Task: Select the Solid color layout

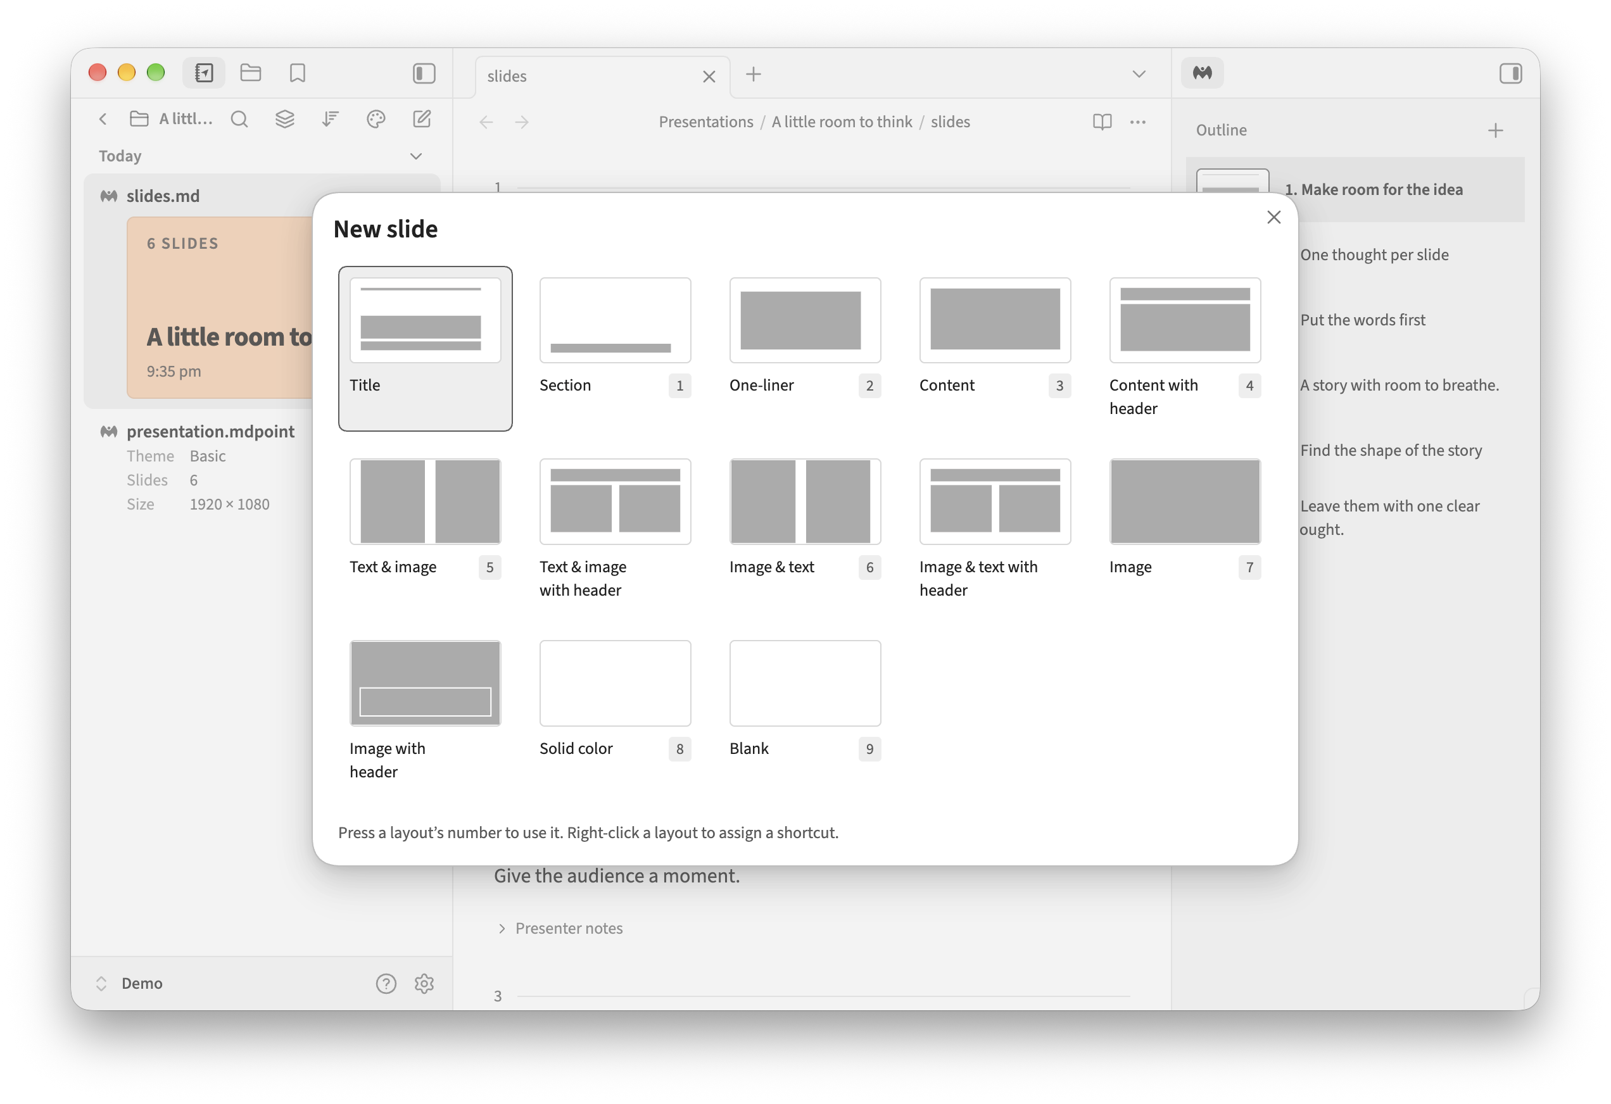Action: 615,712
